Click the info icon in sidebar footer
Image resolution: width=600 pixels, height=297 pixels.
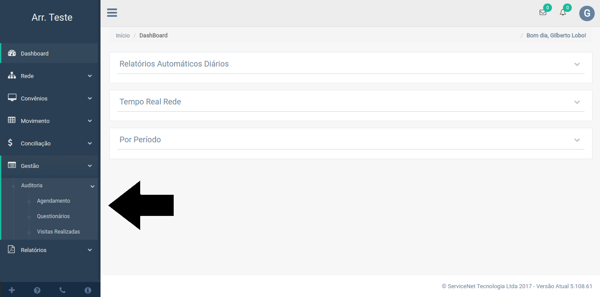coord(88,290)
